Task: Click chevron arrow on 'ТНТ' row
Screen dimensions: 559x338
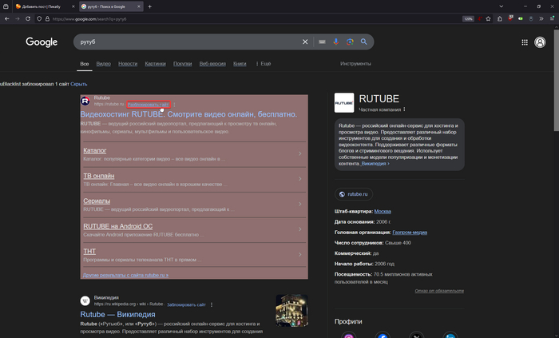Action: click(299, 255)
